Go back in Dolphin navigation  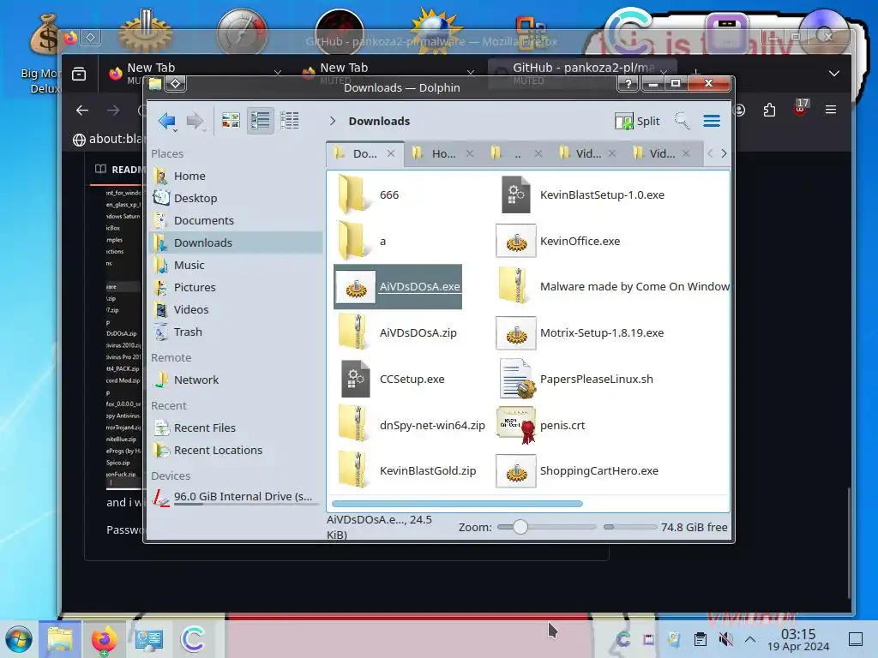click(x=167, y=120)
